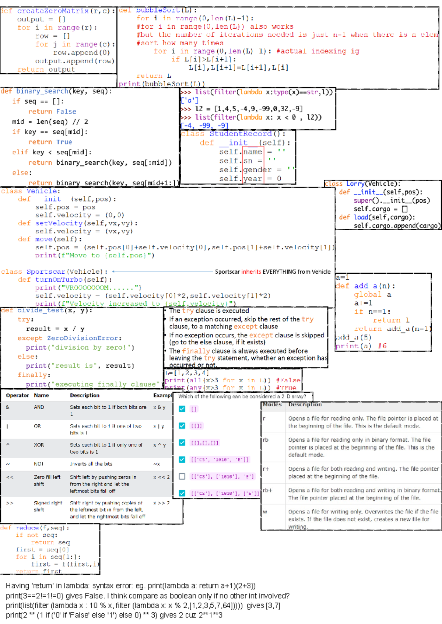
Task: Select the 'rb' mode cell
Action: 266,440
